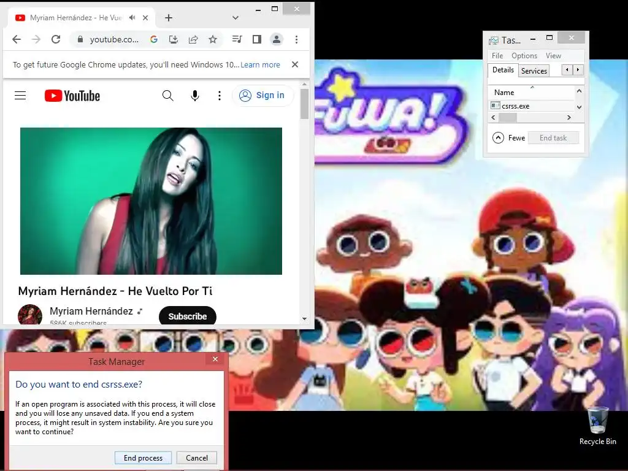Open Task Manager Options menu
Viewport: 628px width, 471px height.
(524, 56)
